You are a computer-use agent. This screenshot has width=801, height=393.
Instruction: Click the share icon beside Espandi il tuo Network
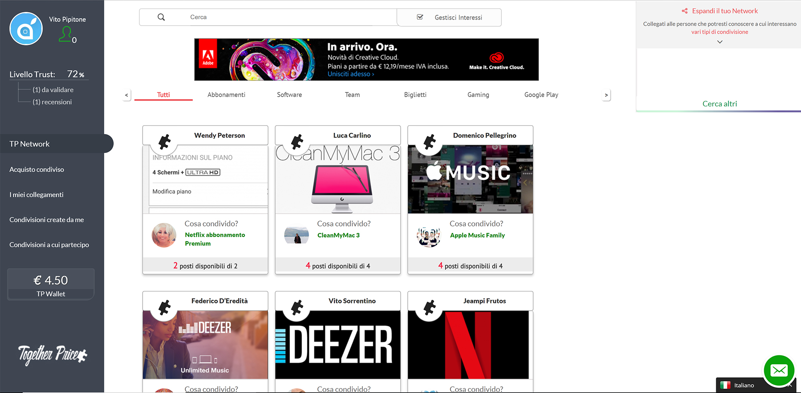(685, 11)
